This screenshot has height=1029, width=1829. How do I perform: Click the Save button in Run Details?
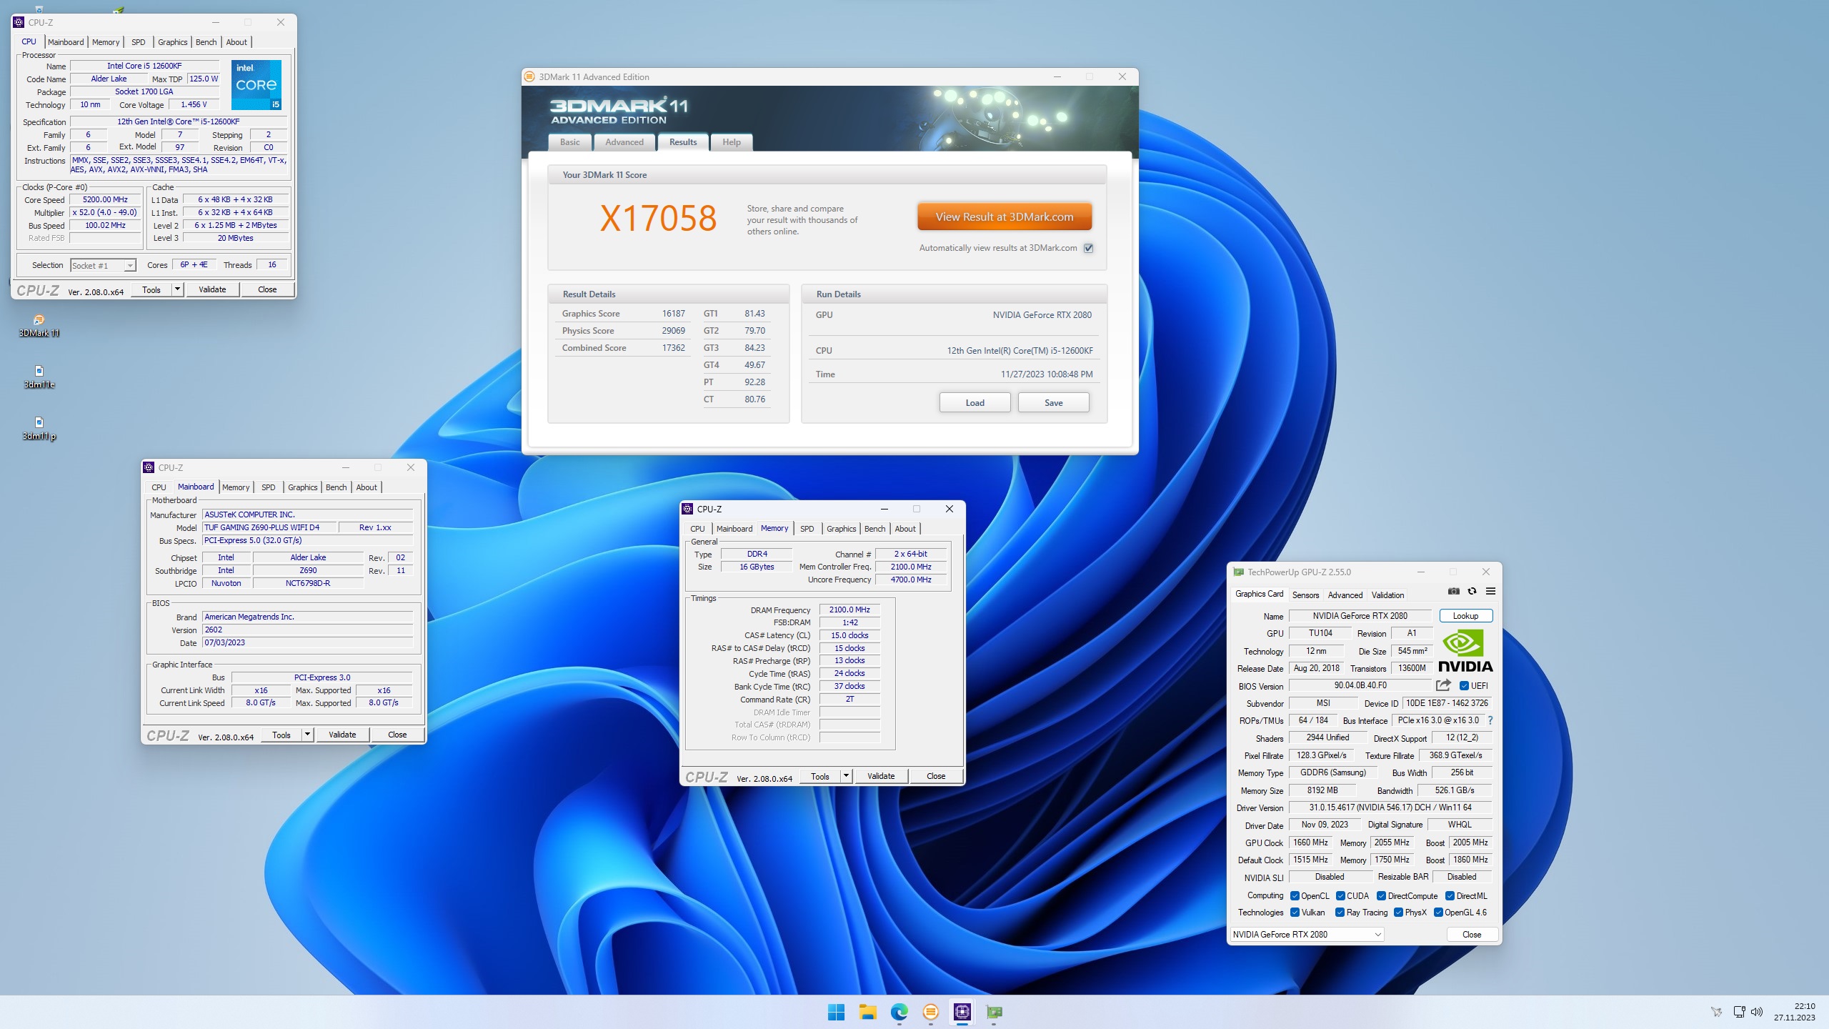tap(1053, 402)
